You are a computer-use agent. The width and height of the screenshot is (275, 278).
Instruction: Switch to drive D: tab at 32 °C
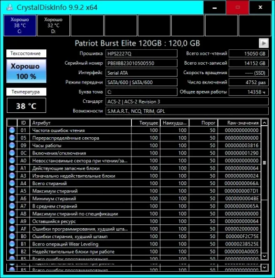click(53, 26)
